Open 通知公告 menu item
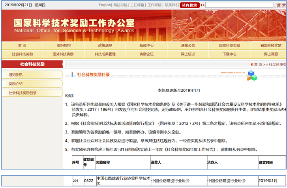 click(188, 45)
